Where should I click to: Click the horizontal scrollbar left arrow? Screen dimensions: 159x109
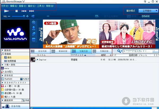pos(31,108)
